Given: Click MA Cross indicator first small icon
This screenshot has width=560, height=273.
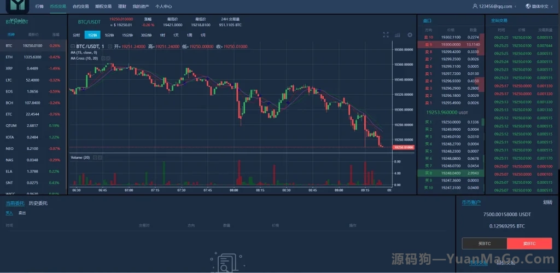Looking at the screenshot, I should (103, 58).
